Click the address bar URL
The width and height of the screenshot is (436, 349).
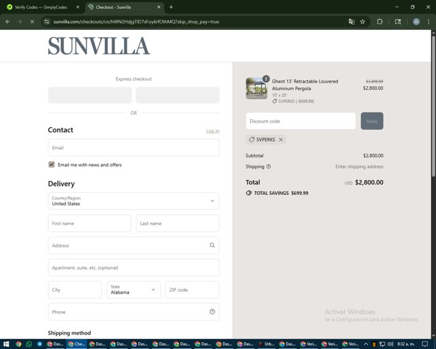pos(136,22)
